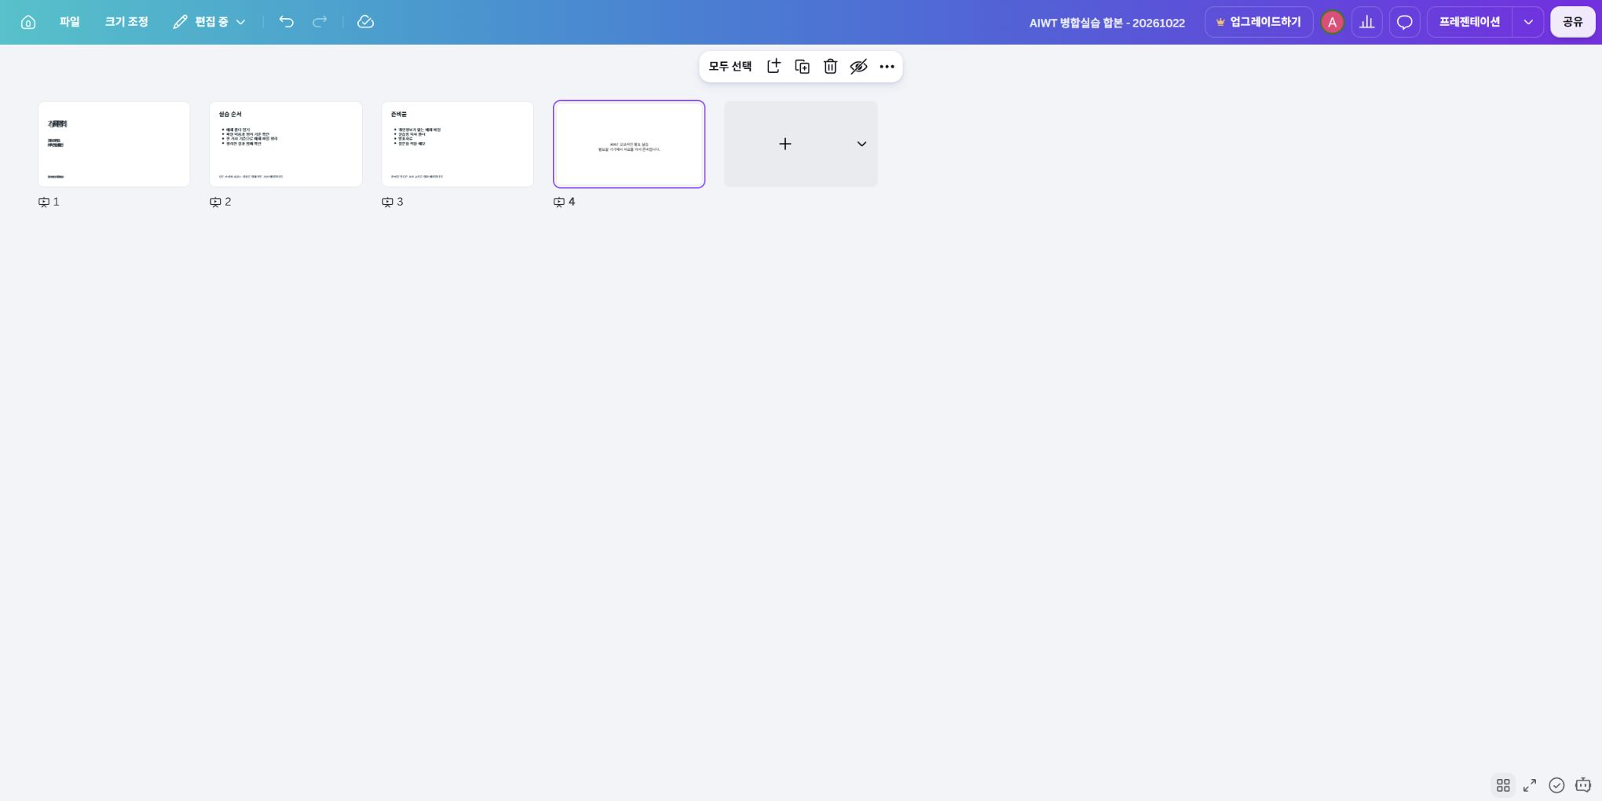
Task: Click the 공유 share button
Action: point(1572,22)
